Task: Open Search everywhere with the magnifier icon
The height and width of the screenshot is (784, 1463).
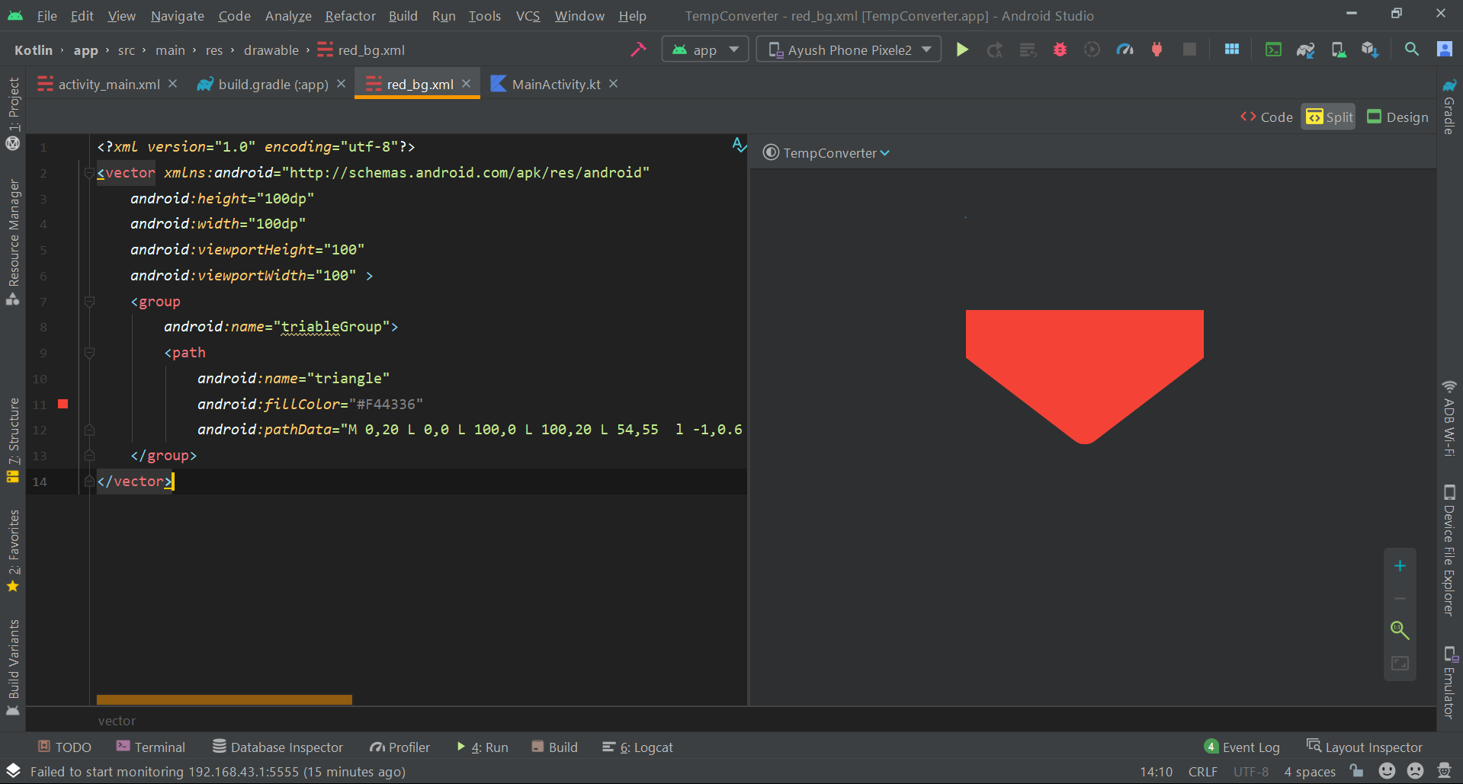Action: (x=1411, y=49)
